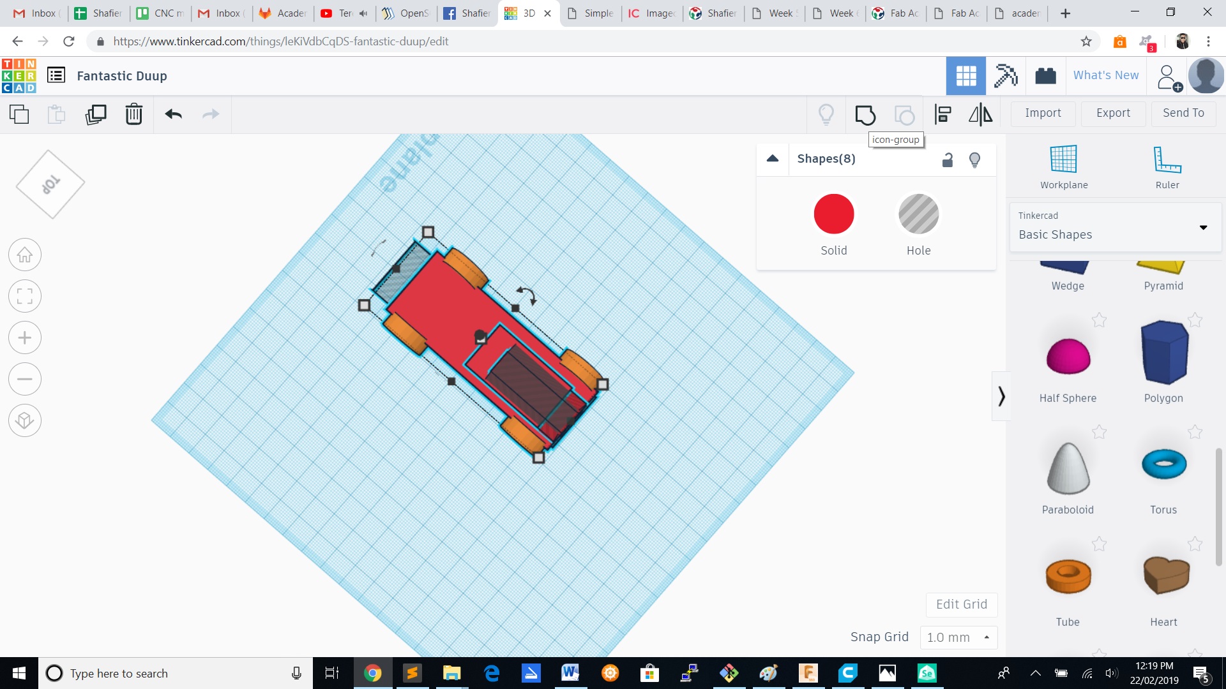Open the Export dialog
Screen dimensions: 1226x689
(x=1112, y=113)
